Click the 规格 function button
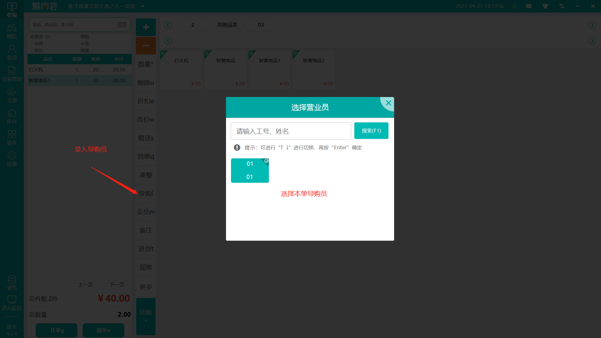 click(146, 267)
